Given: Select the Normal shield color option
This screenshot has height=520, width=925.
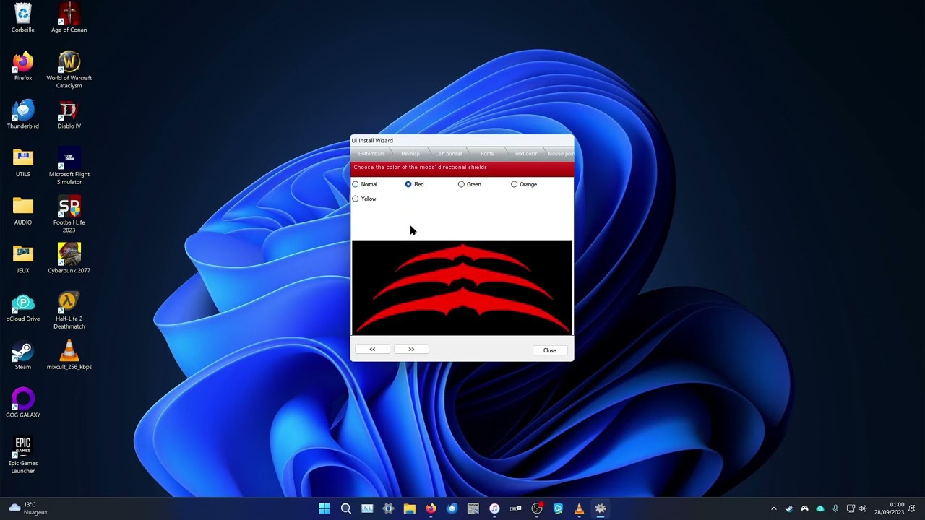Looking at the screenshot, I should (365, 184).
